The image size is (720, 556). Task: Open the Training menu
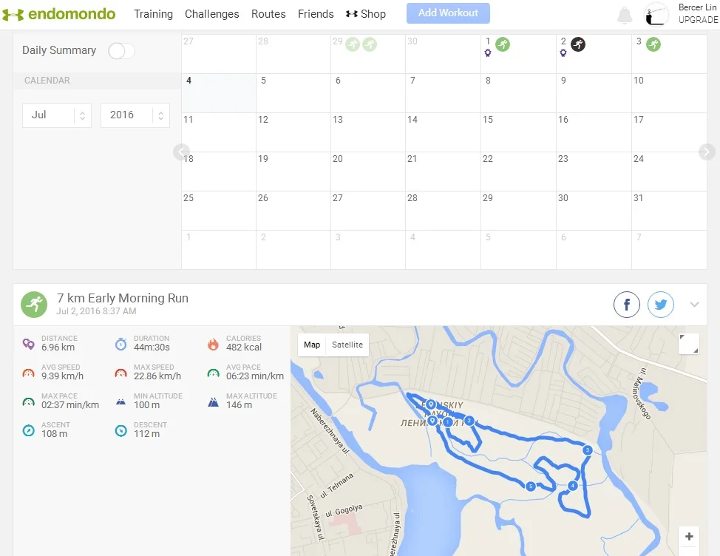click(153, 14)
